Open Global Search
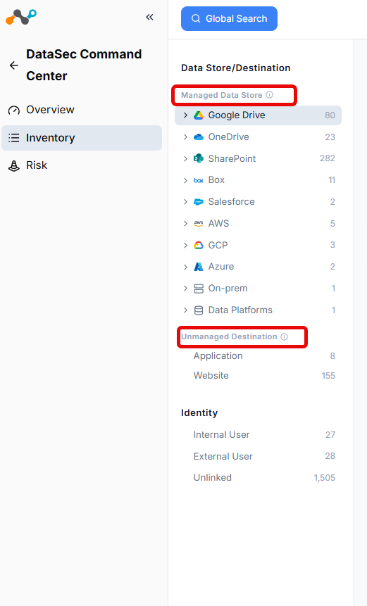Viewport: 367px width, 606px height. [x=229, y=18]
